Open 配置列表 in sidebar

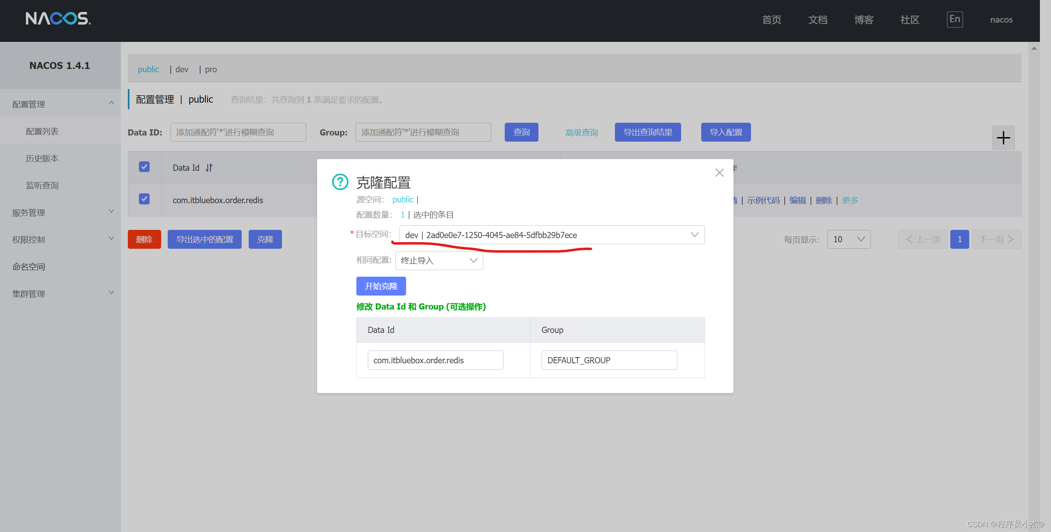tap(42, 131)
